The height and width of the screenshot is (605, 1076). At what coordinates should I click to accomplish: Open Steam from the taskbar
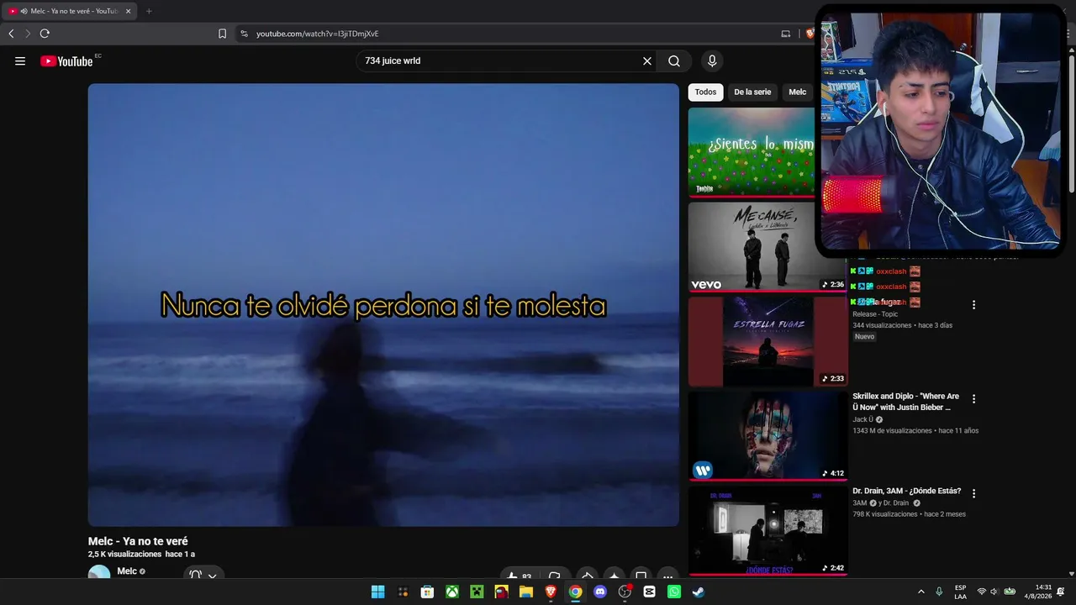click(x=699, y=592)
